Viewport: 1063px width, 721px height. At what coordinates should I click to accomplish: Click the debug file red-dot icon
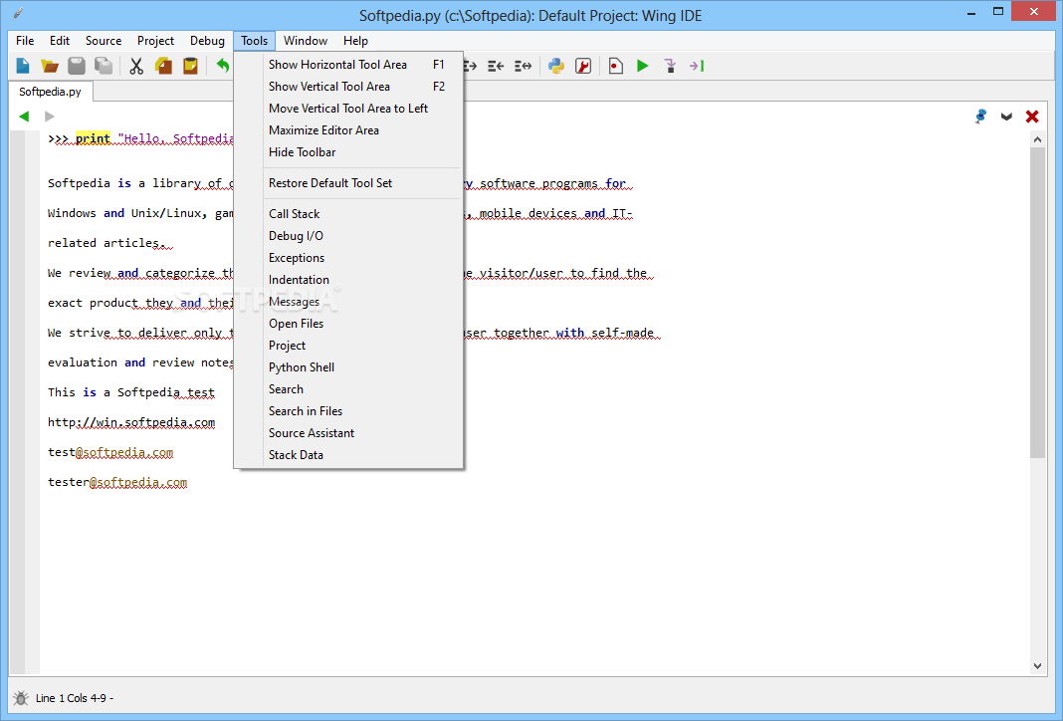615,66
